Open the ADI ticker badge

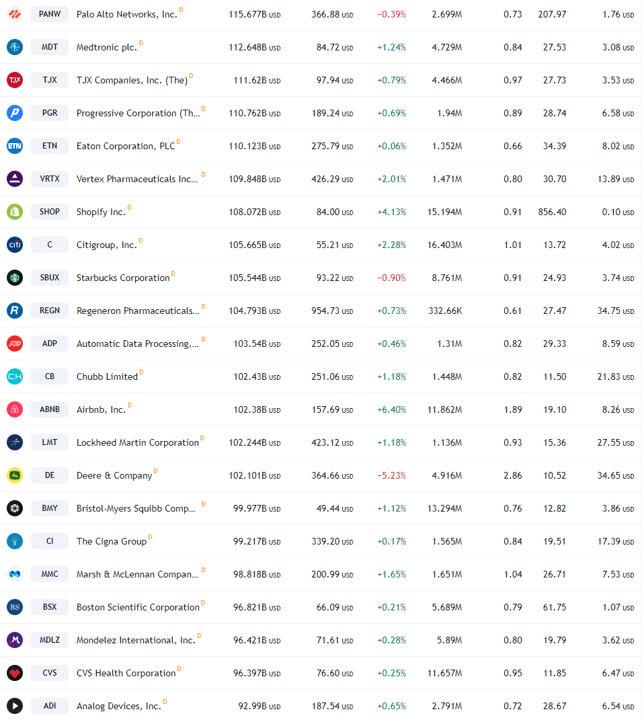50,706
